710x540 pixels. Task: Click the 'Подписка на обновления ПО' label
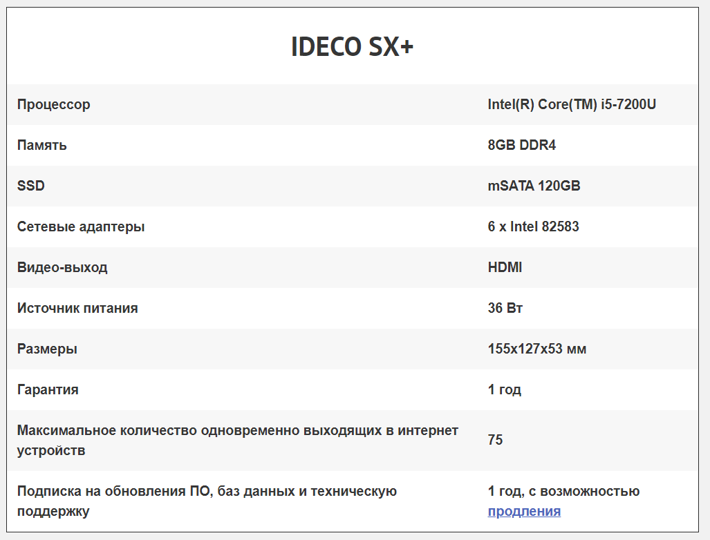coord(207,492)
